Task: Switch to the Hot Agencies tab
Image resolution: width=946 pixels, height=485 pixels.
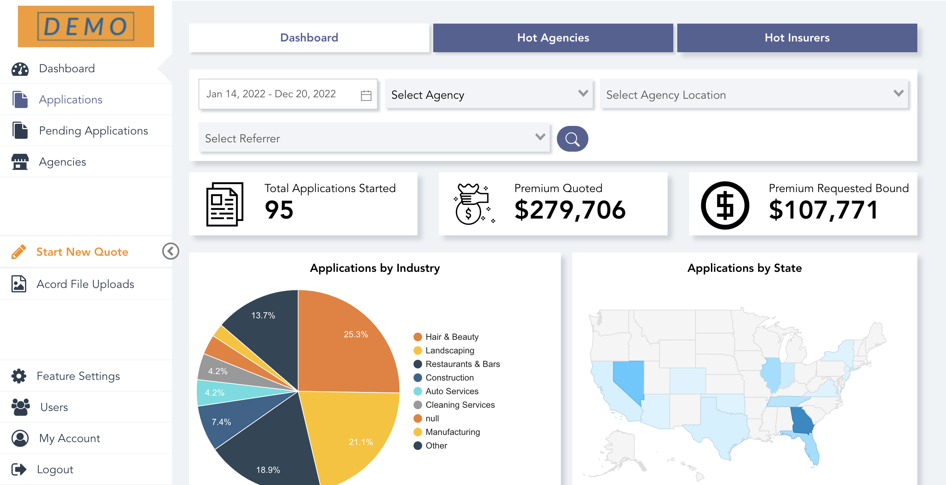Action: (553, 38)
